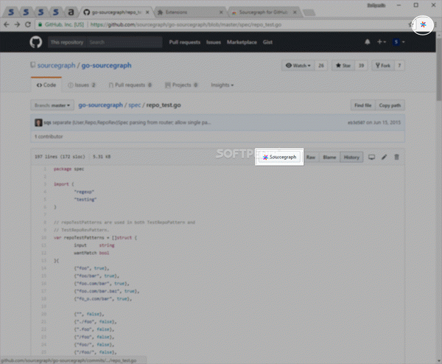The height and width of the screenshot is (364, 442).
Task: Expand the Watch dropdown
Action: [x=298, y=66]
